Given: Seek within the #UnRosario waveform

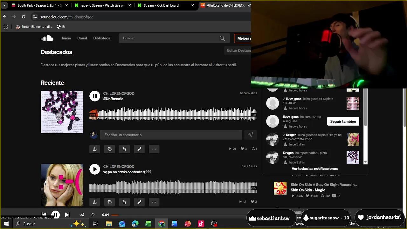Looking at the screenshot, I should [173, 114].
